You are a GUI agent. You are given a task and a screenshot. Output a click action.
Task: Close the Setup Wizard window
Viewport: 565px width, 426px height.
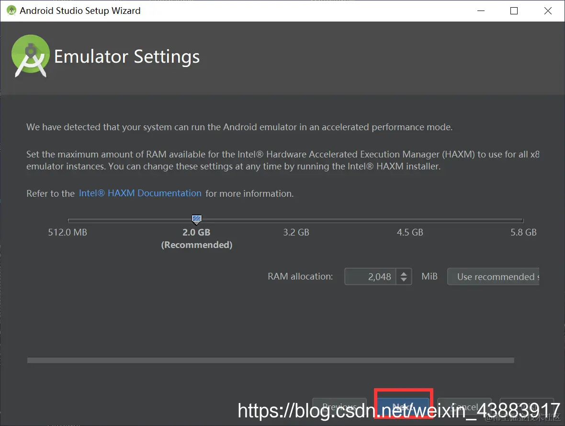tap(548, 11)
